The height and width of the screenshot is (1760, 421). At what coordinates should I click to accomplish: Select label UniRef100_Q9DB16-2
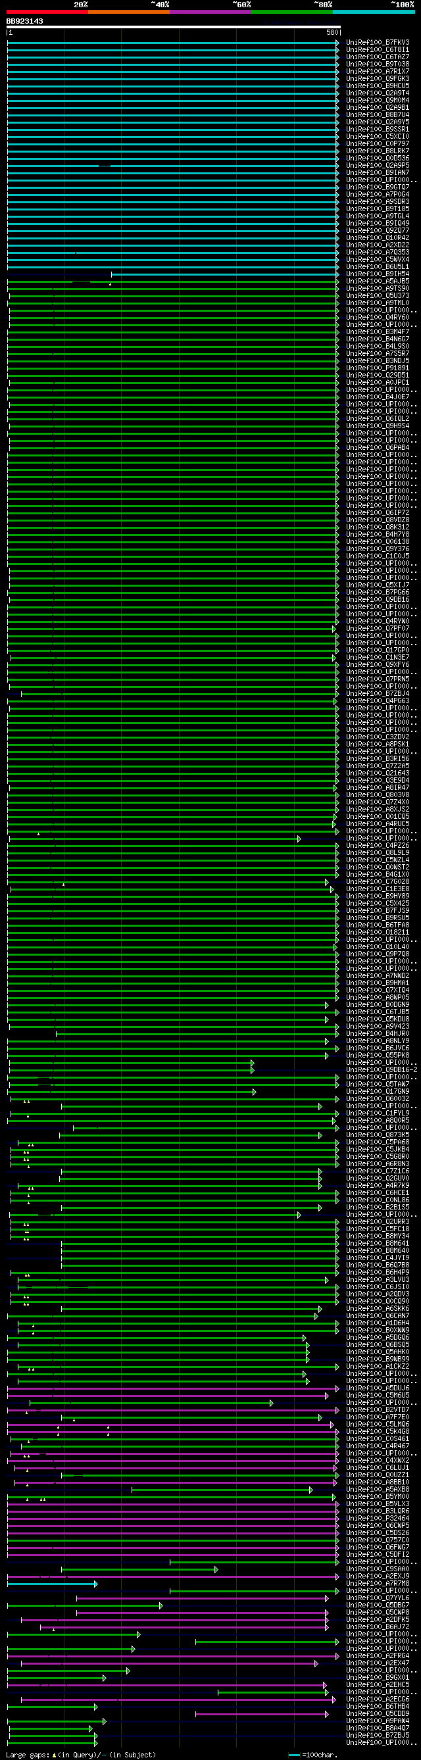pyautogui.click(x=382, y=1071)
